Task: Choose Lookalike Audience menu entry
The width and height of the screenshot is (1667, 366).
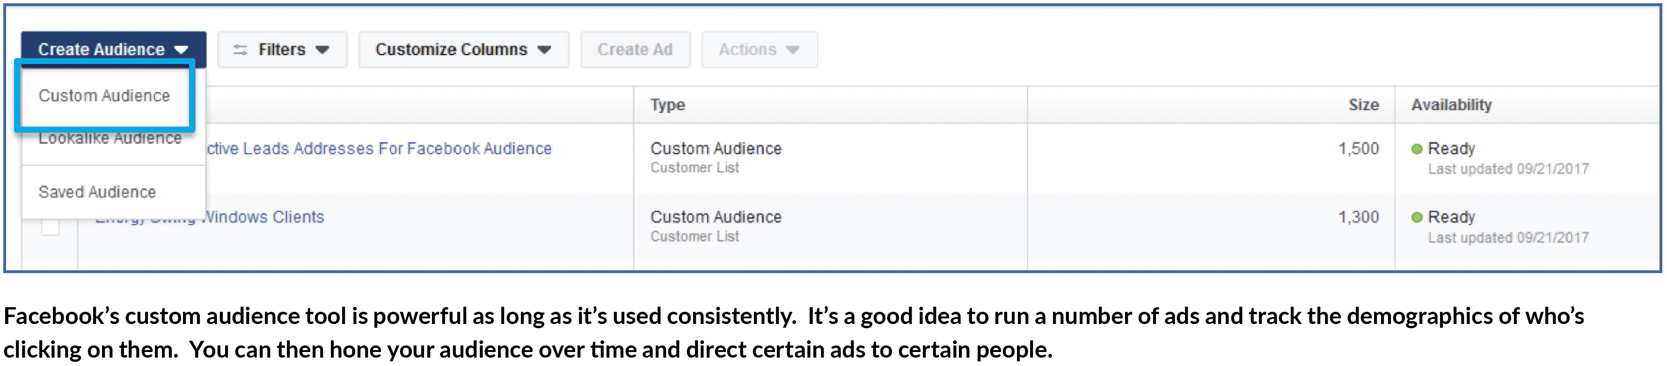Action: click(110, 139)
